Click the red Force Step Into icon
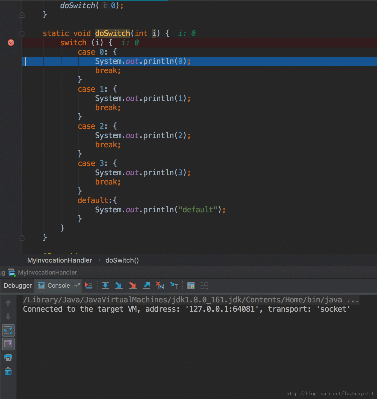Screen dimensions: 377x399 point(132,286)
